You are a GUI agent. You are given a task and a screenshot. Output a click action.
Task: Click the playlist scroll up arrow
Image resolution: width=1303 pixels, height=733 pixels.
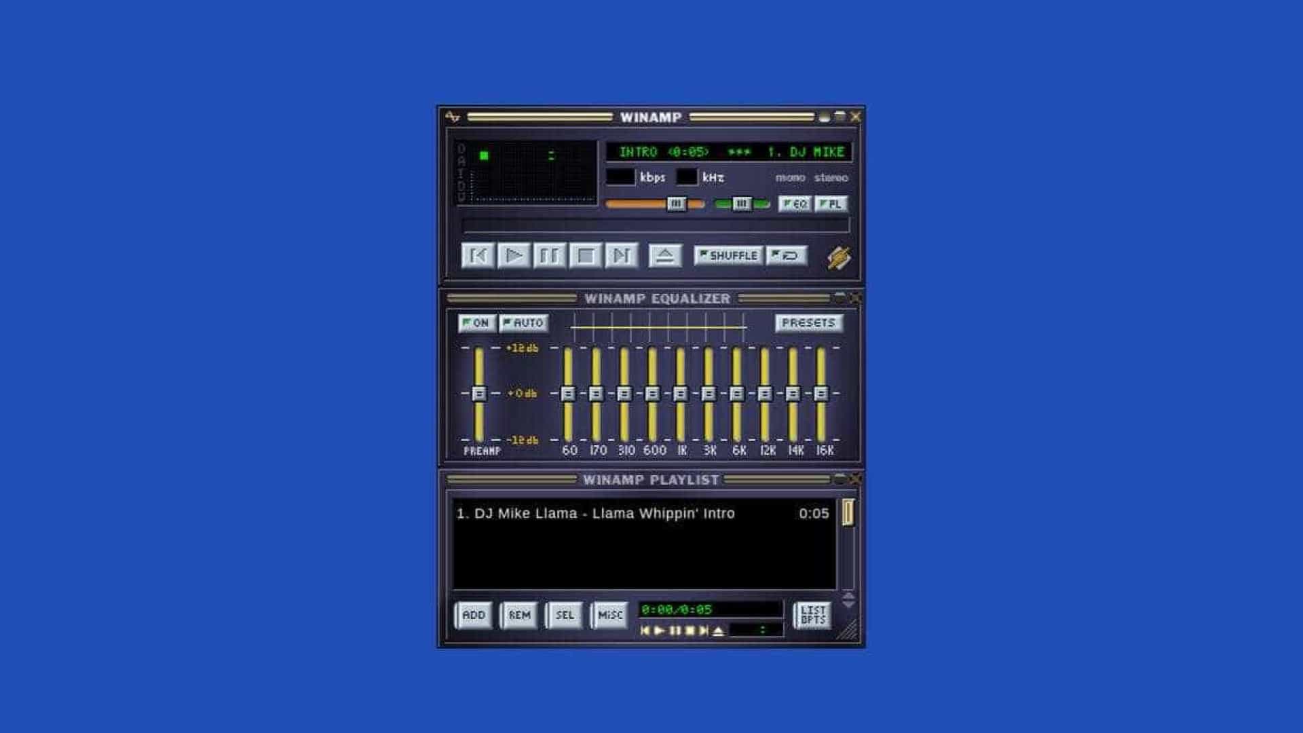848,595
